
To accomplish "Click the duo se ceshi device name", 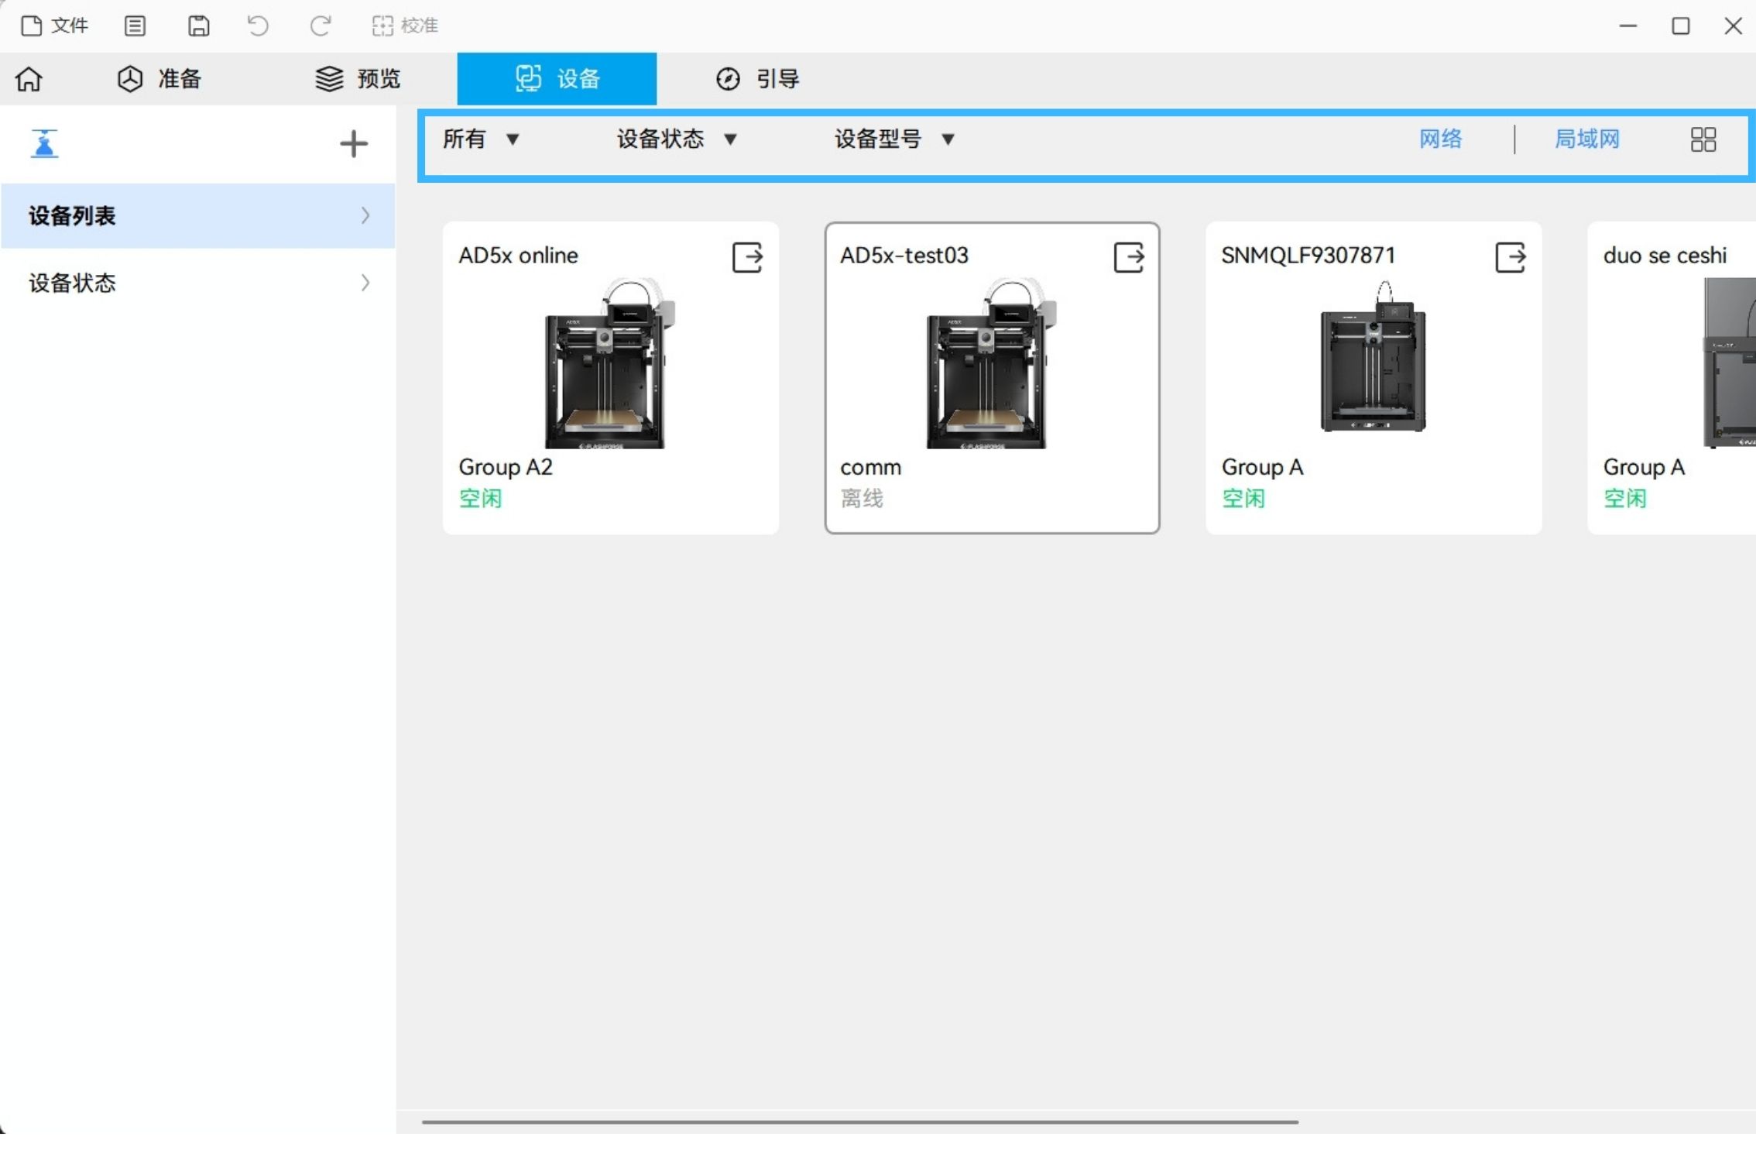I will click(1665, 256).
